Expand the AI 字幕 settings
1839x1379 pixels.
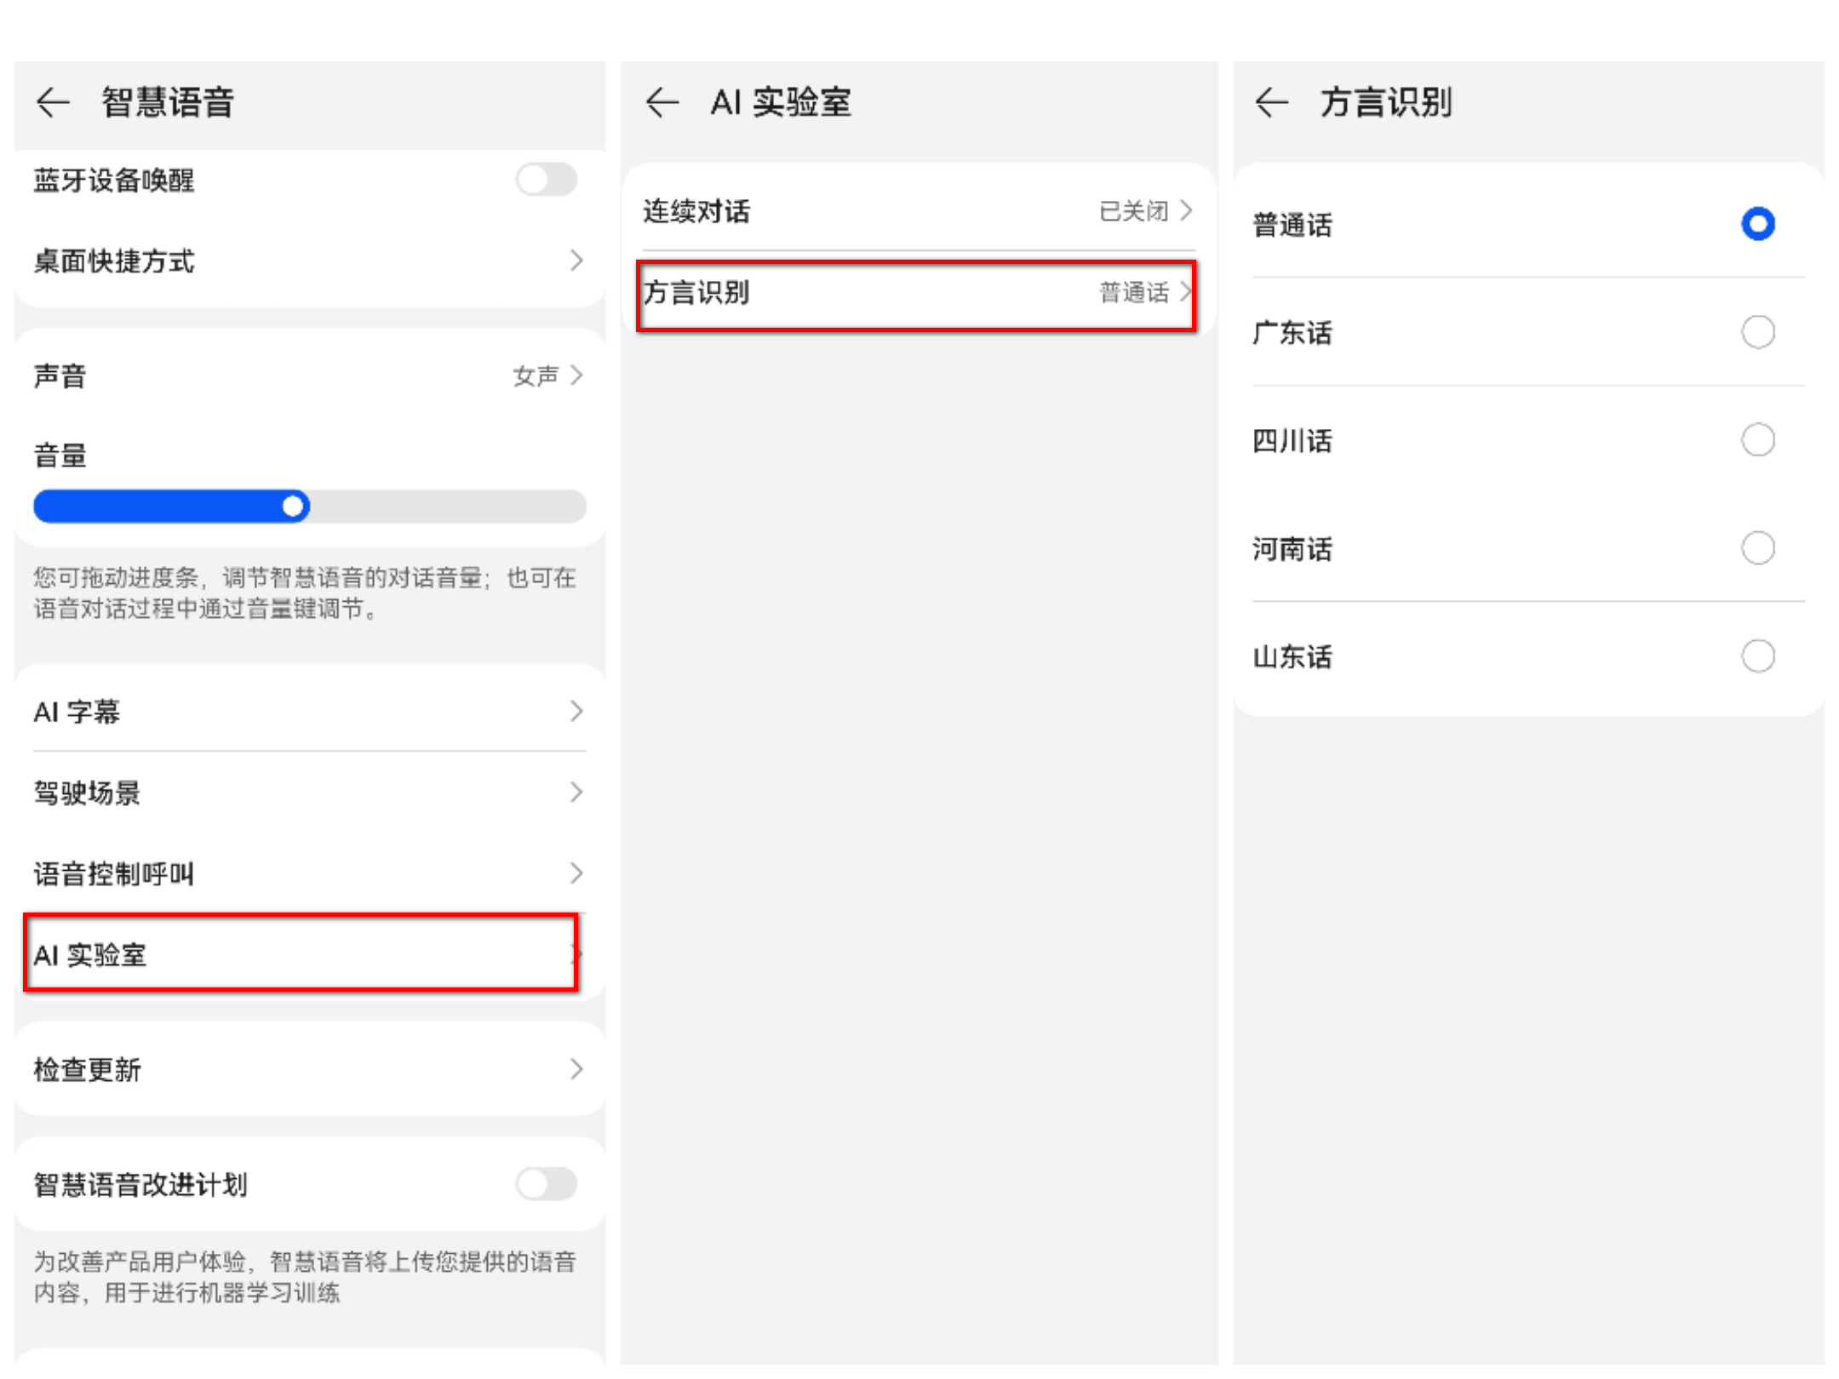tap(306, 712)
